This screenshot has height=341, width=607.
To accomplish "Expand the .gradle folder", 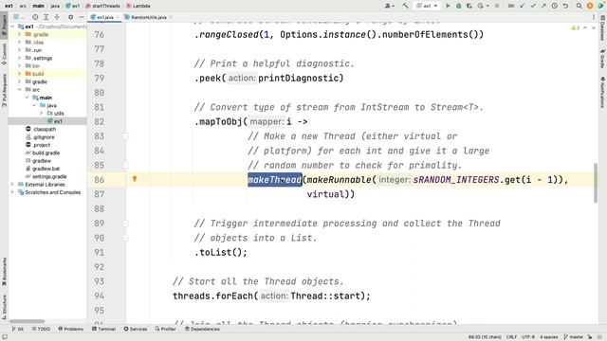I will click(x=19, y=34).
